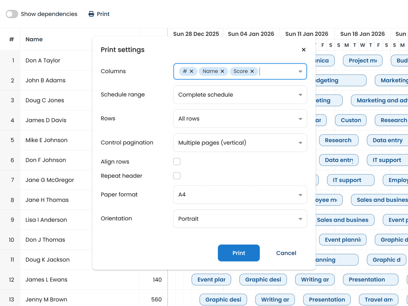Image resolution: width=408 pixels, height=306 pixels.
Task: Open the Orientation dropdown
Action: pos(240,219)
